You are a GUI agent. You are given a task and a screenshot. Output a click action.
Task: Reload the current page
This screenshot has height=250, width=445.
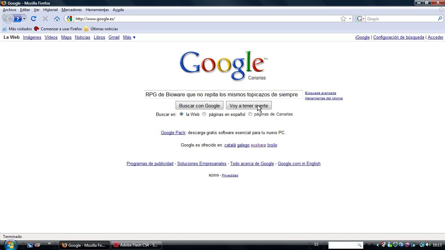(x=33, y=19)
